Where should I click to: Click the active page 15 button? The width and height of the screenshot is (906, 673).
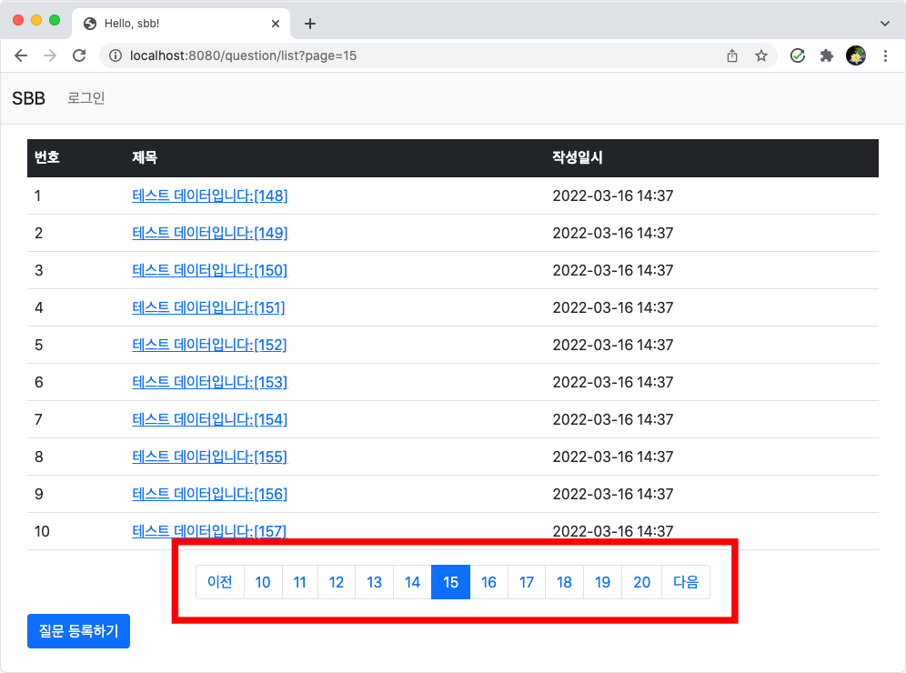tap(450, 582)
